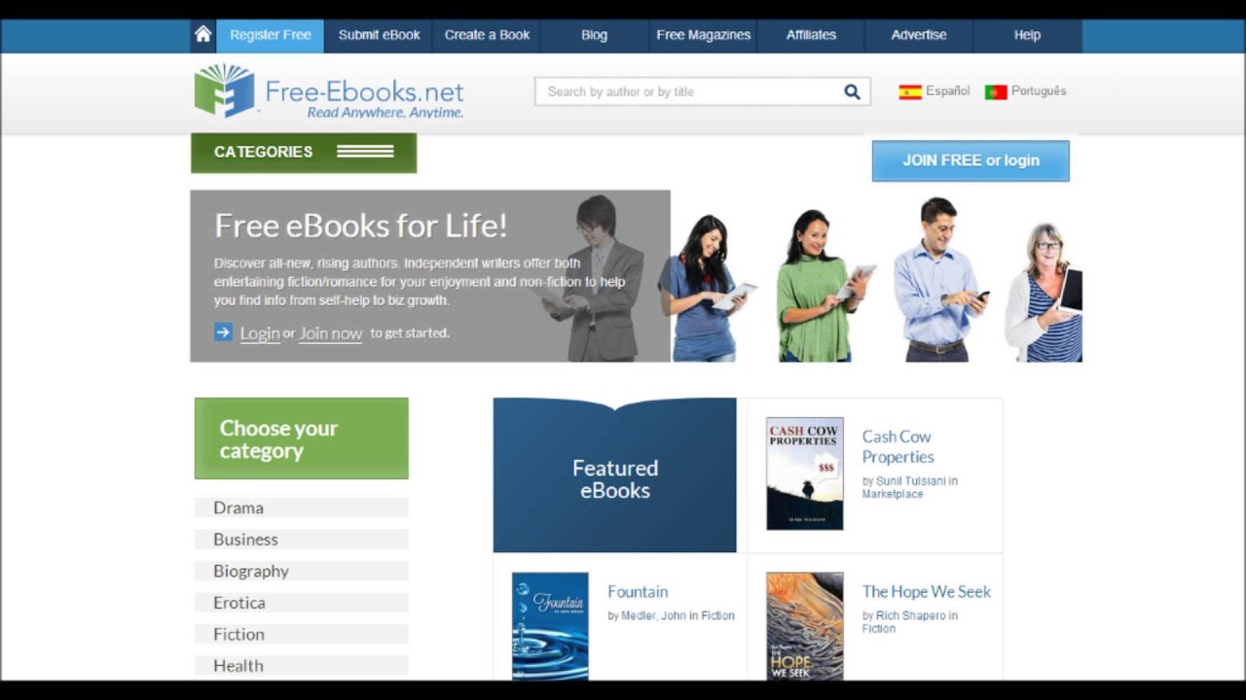The height and width of the screenshot is (700, 1246).
Task: Switch language to Português
Action: coord(1039,90)
